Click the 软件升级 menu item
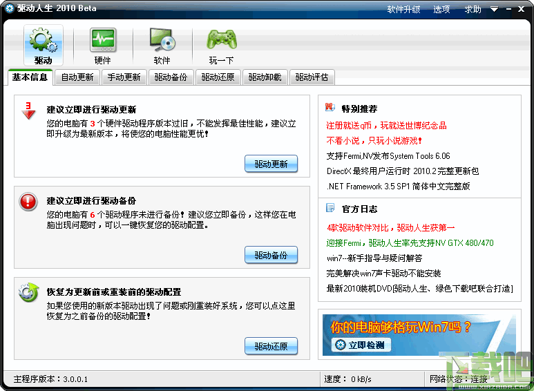Image resolution: width=534 pixels, height=391 pixels. pyautogui.click(x=403, y=10)
